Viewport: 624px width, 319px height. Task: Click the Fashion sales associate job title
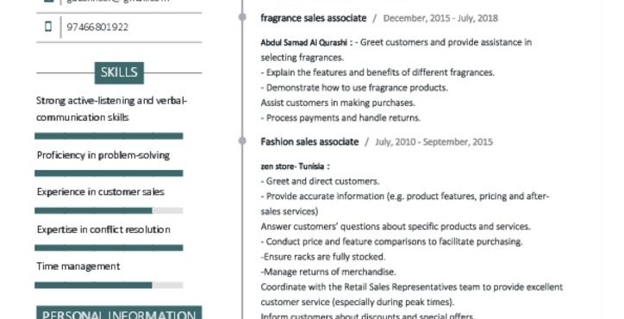309,141
